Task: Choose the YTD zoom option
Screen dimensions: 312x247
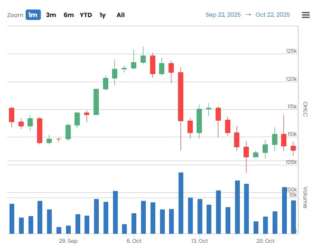Action: pos(86,15)
